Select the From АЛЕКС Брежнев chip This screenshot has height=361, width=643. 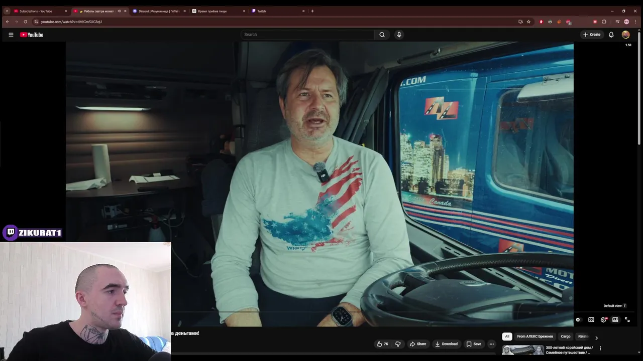click(535, 336)
